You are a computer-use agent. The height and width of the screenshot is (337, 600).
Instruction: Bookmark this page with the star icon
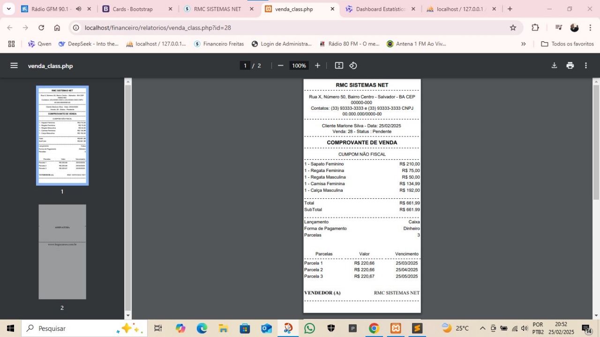(x=513, y=28)
